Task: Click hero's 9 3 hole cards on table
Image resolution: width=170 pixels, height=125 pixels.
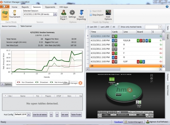Action: pos(139,102)
